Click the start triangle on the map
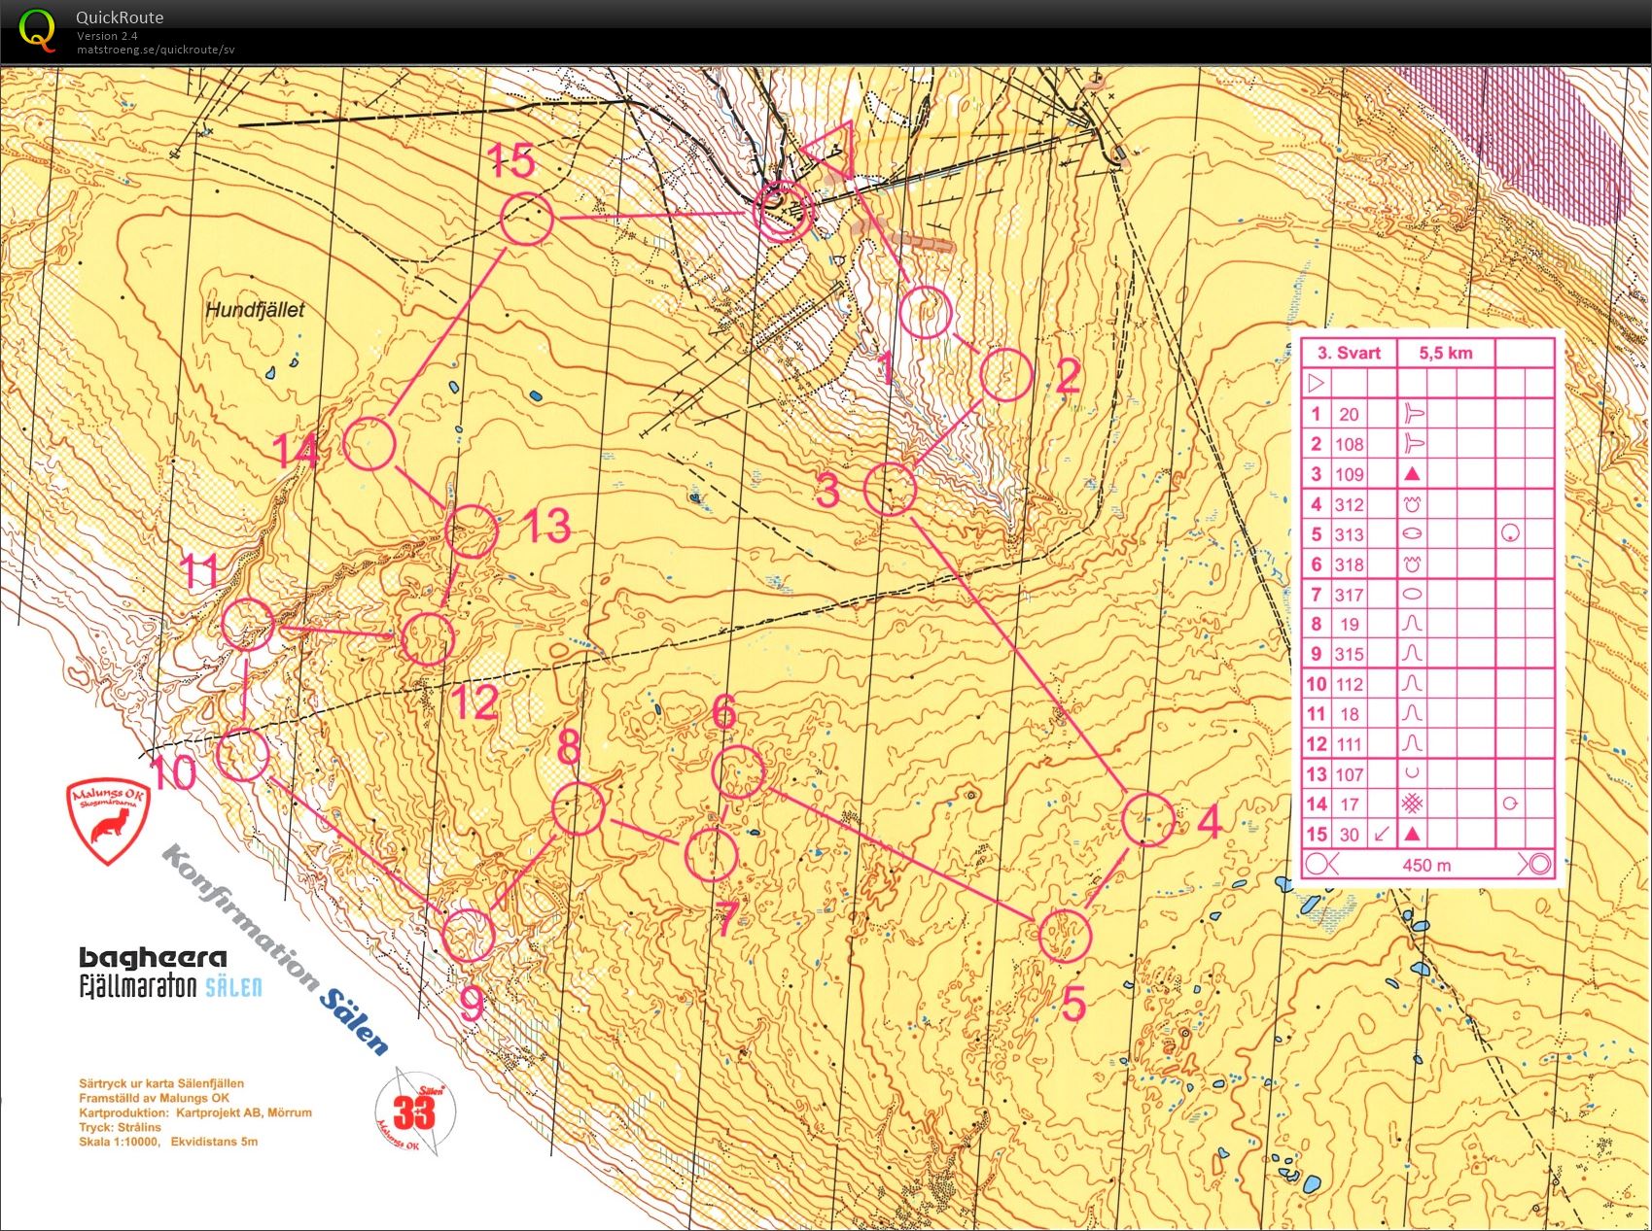Viewport: 1652px width, 1231px height. [x=831, y=151]
